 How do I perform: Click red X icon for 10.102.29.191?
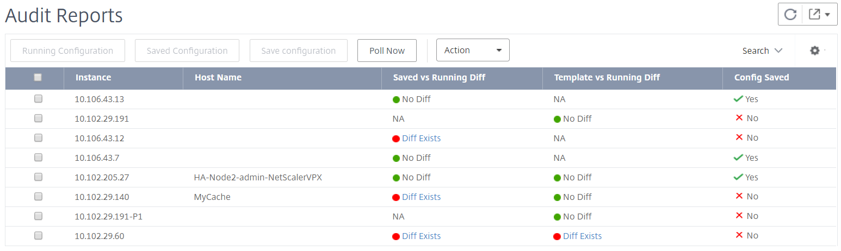click(739, 118)
